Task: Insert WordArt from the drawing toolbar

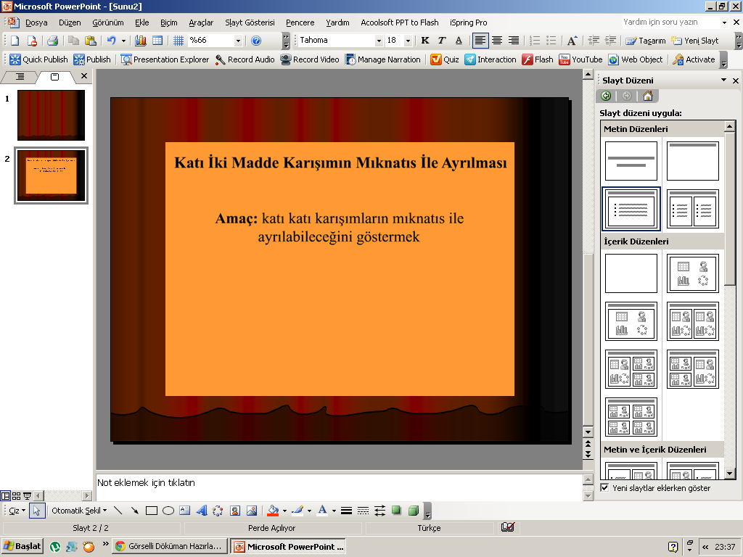Action: (x=202, y=511)
